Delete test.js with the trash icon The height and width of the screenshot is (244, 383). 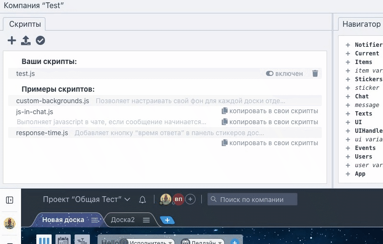pyautogui.click(x=315, y=74)
